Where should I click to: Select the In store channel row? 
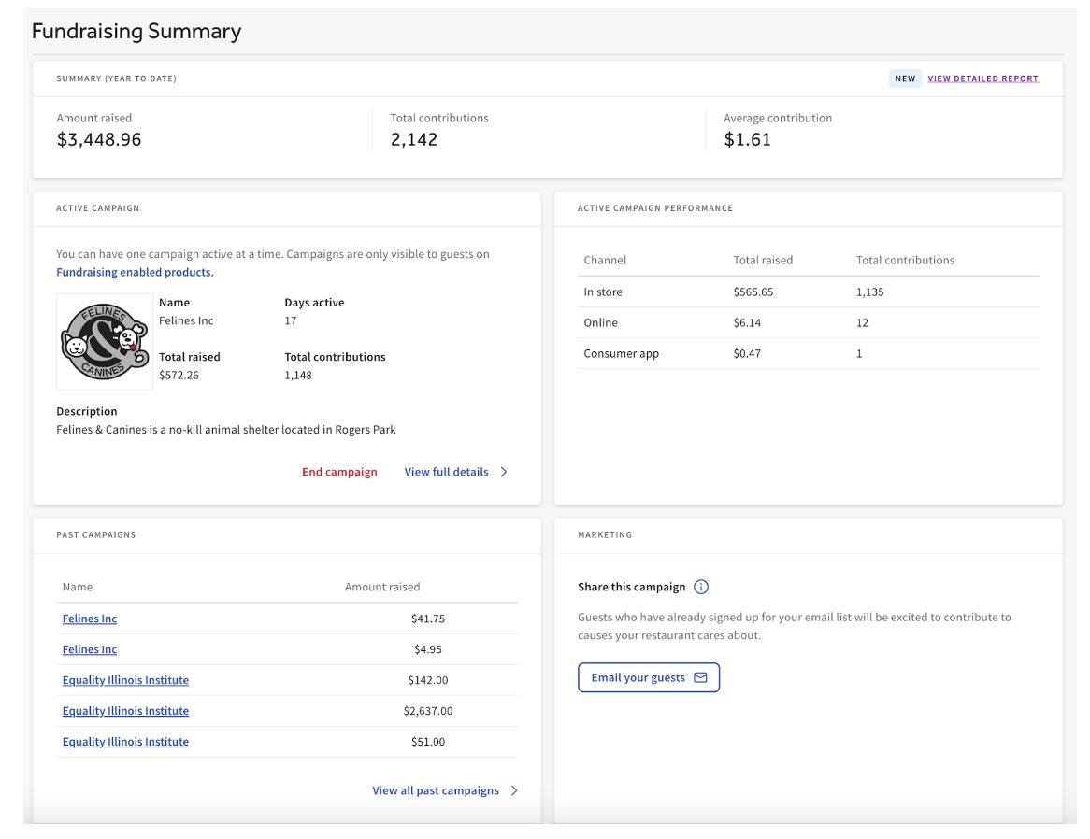click(x=603, y=292)
